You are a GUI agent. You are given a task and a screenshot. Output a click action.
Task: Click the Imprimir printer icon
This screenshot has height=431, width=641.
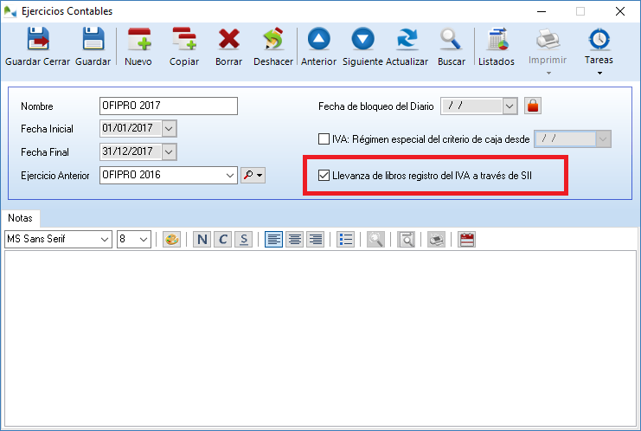[x=548, y=39]
